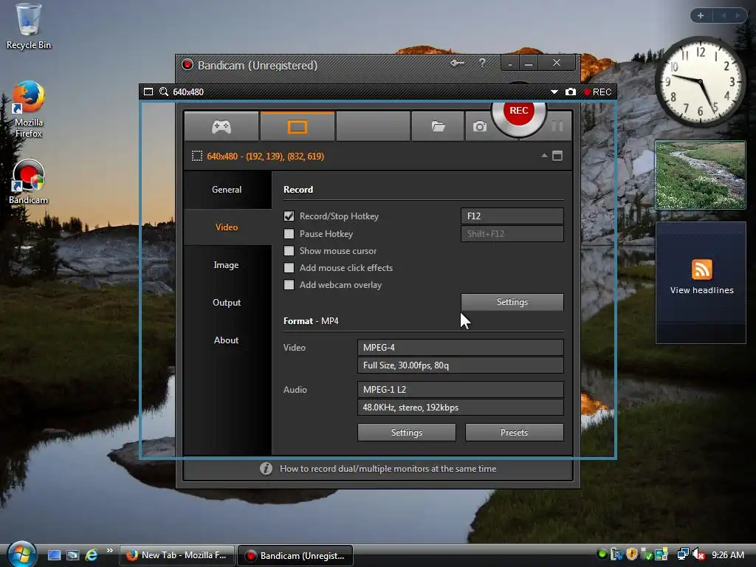Switch to New Tab - Mozilla Firefox taskbar button
This screenshot has height=567, width=756.
pyautogui.click(x=177, y=555)
